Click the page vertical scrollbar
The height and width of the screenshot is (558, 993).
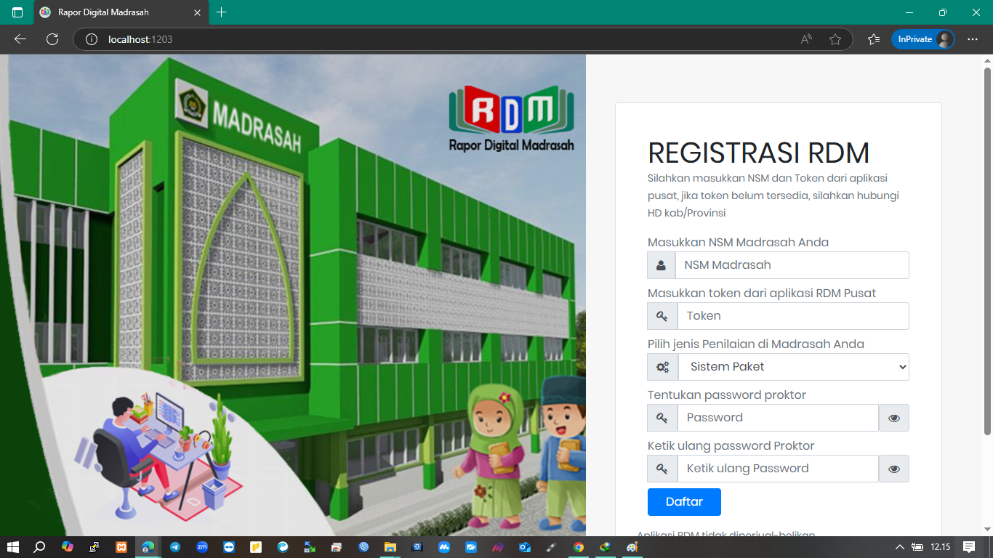tap(987, 251)
